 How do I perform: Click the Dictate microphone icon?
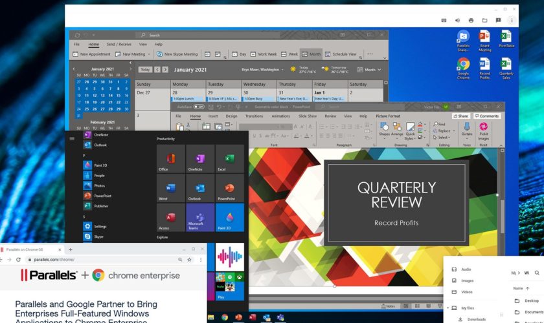coord(466,129)
